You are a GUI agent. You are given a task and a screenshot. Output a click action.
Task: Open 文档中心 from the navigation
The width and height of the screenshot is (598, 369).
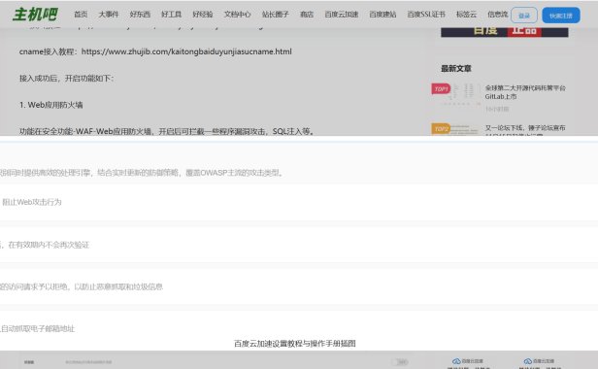[x=237, y=15]
